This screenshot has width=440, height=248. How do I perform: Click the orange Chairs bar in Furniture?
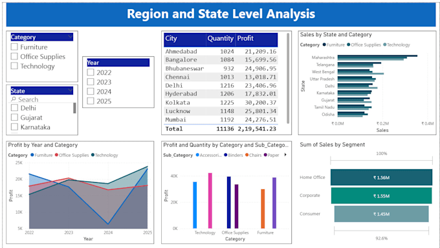pyautogui.click(x=263, y=209)
